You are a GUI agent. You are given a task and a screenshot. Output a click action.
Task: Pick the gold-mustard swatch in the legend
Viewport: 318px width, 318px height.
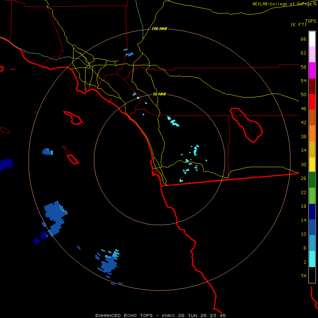(x=312, y=150)
